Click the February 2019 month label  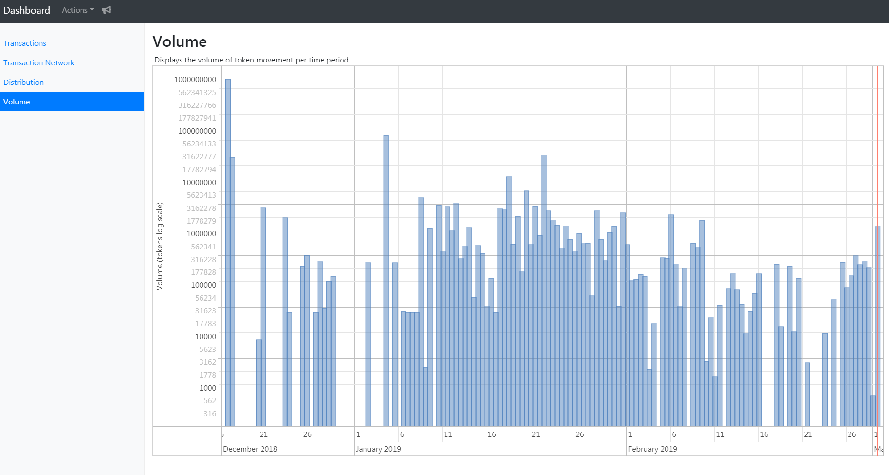[x=652, y=449]
